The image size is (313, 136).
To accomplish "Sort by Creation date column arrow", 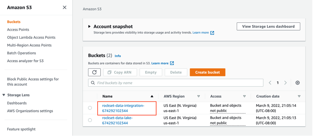I will (299, 96).
